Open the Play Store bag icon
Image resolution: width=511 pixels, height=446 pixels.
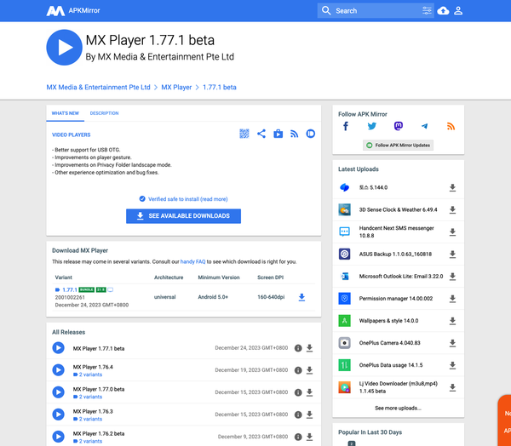pyautogui.click(x=278, y=134)
